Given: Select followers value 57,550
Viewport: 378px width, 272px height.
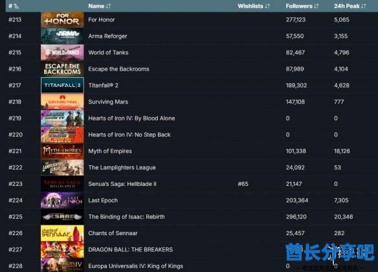Looking at the screenshot, I should [295, 36].
